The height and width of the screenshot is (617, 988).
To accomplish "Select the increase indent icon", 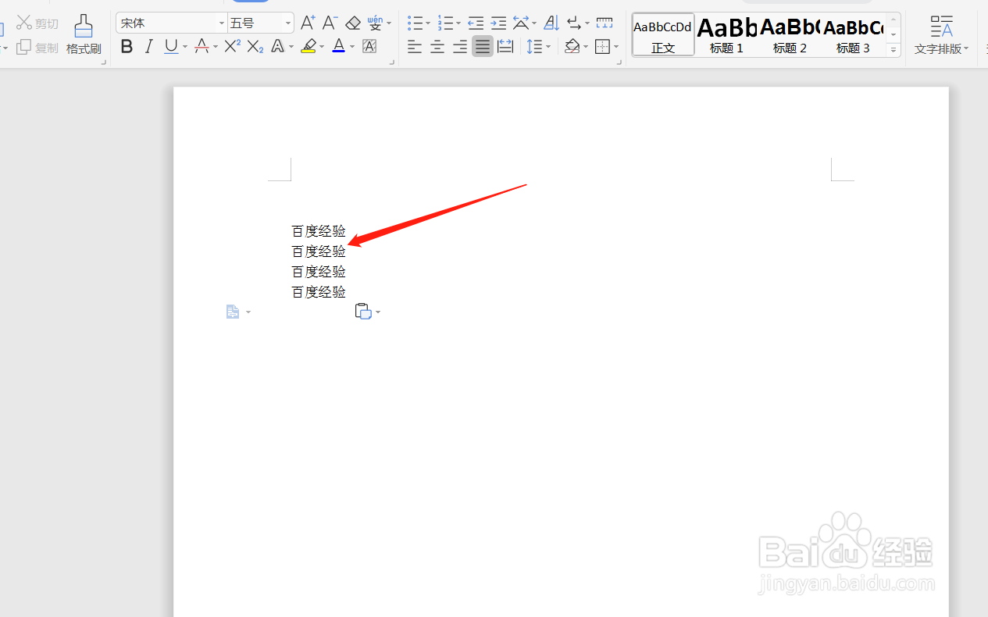I will pos(498,23).
